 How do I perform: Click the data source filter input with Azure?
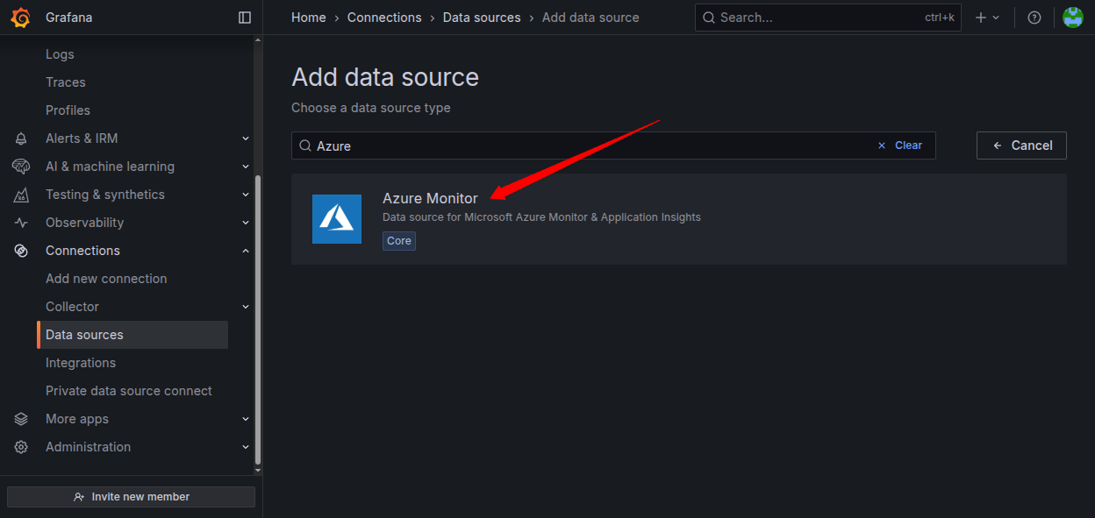(613, 145)
